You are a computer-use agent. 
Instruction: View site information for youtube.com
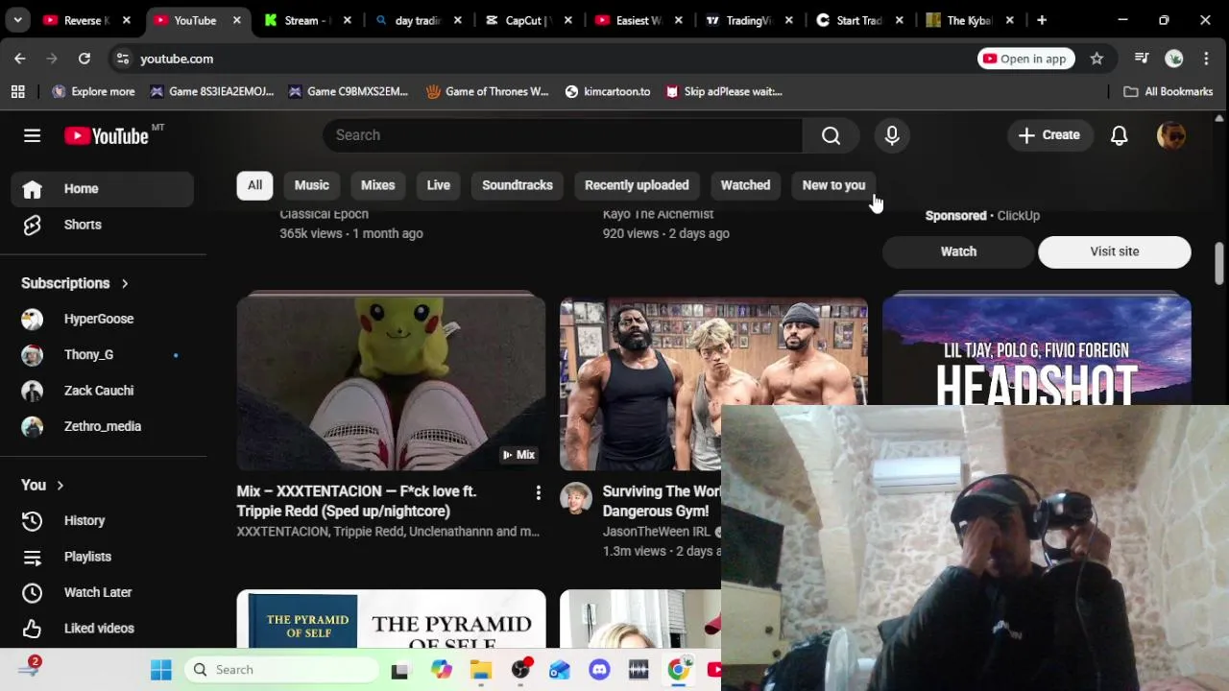[122, 59]
